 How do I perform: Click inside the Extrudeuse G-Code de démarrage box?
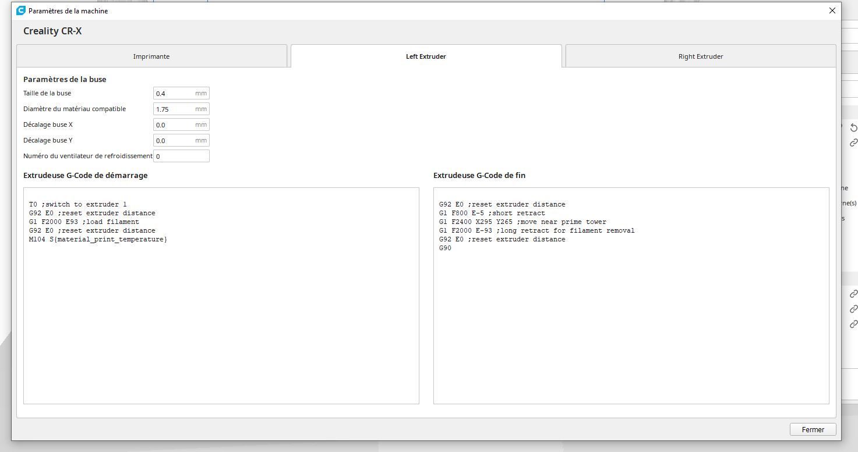[x=221, y=296]
